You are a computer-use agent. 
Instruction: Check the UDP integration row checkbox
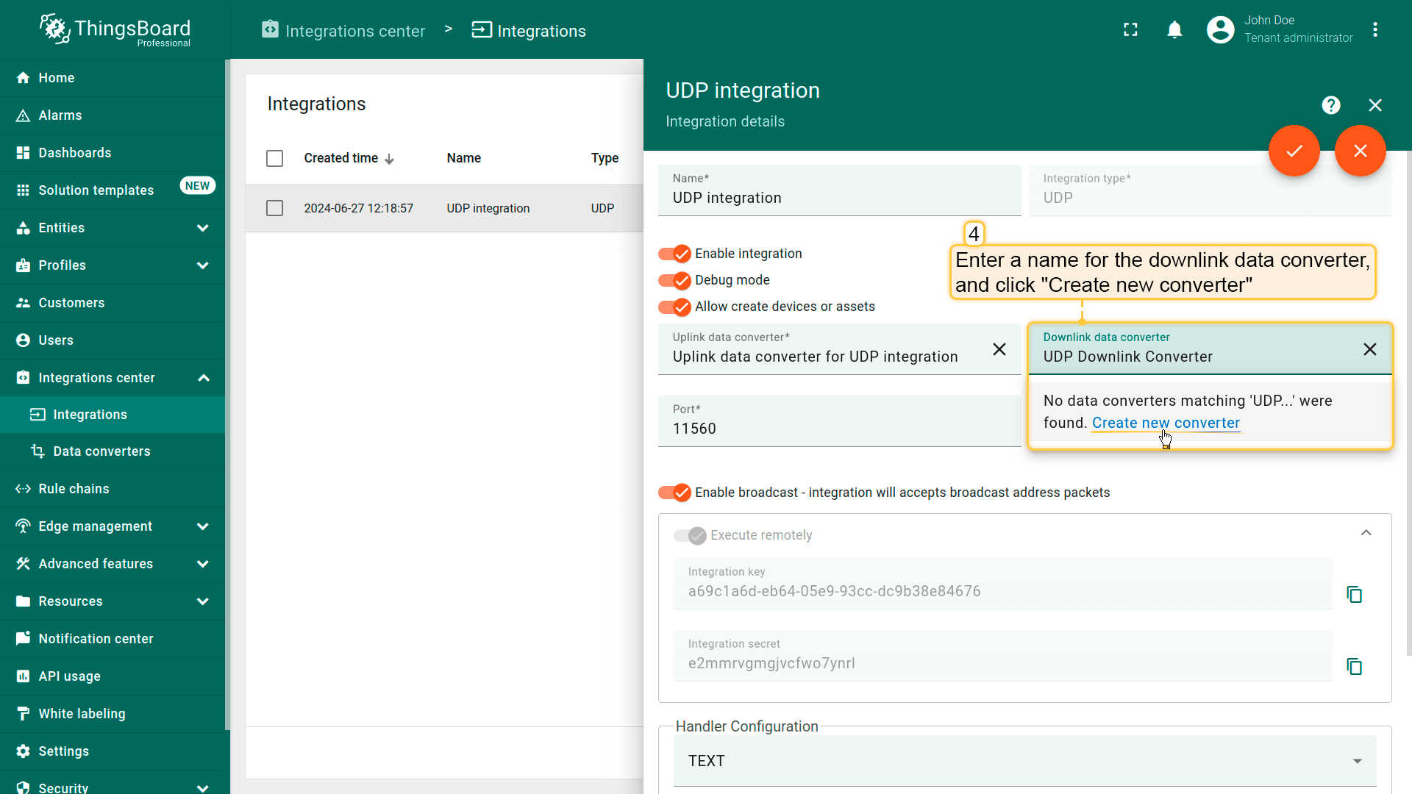pyautogui.click(x=274, y=208)
